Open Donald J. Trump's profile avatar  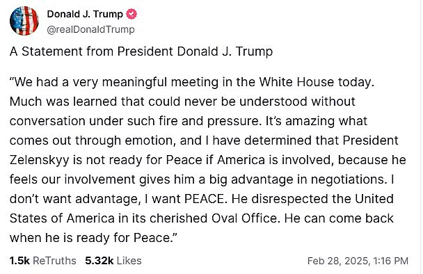(24, 21)
